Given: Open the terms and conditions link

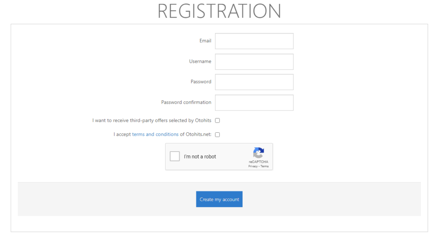Looking at the screenshot, I should (155, 134).
